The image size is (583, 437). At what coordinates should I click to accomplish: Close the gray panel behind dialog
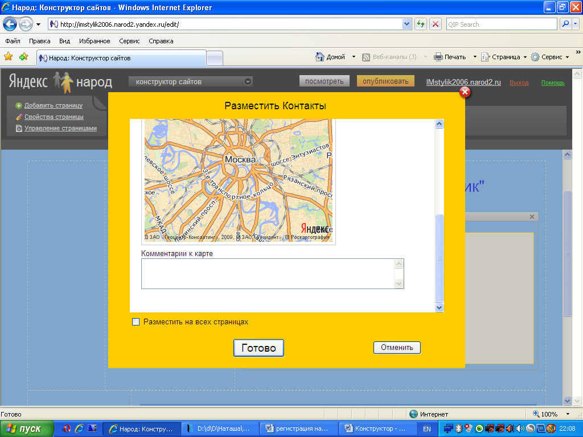[x=532, y=217]
